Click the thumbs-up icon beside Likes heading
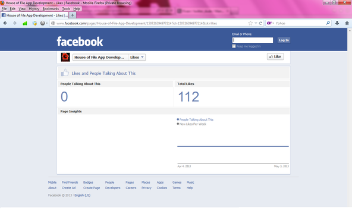 (x=65, y=73)
